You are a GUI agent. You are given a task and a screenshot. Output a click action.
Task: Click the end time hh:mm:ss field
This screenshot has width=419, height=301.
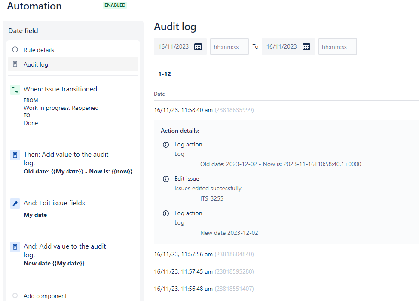pyautogui.click(x=337, y=47)
